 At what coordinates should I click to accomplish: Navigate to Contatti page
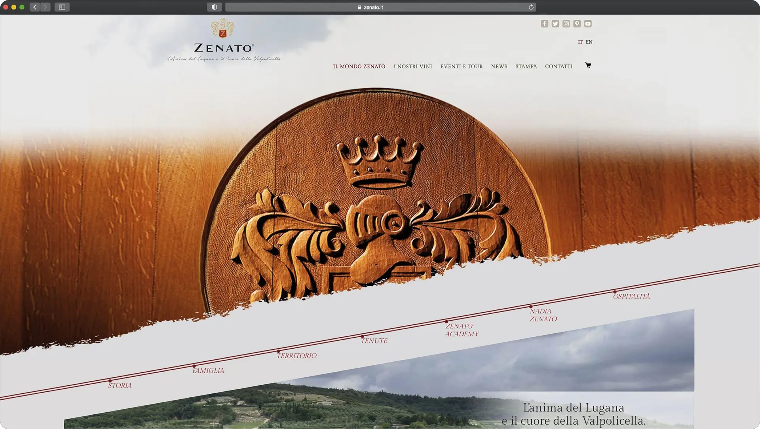pyautogui.click(x=559, y=66)
